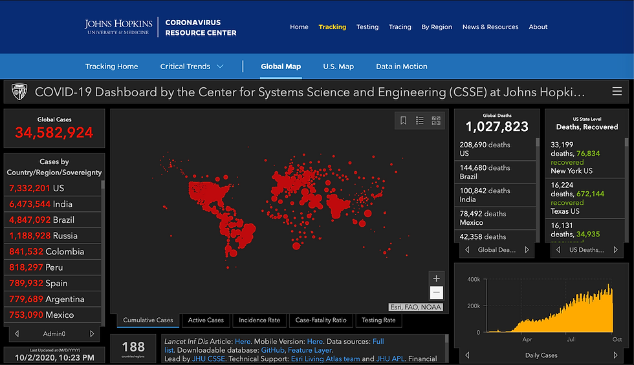
Task: Open Data in Motion tab
Action: click(x=402, y=66)
